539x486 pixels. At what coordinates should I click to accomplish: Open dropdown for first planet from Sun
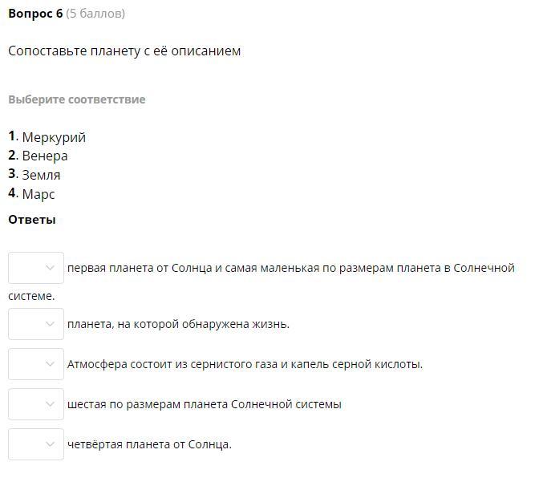(x=36, y=268)
